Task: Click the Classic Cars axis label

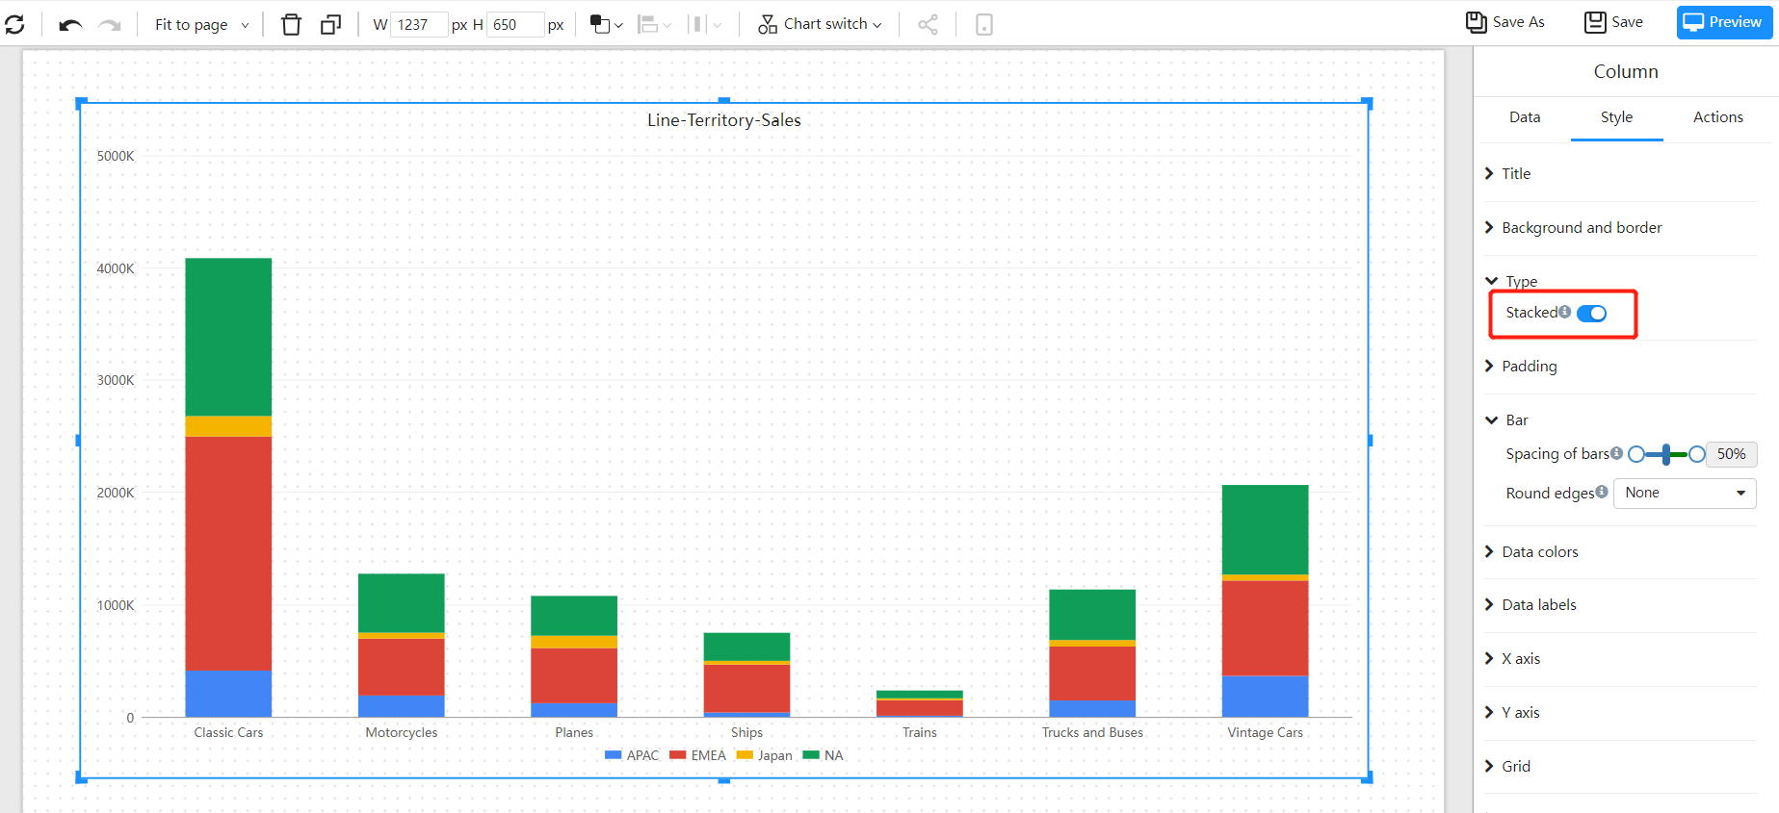Action: click(x=228, y=733)
